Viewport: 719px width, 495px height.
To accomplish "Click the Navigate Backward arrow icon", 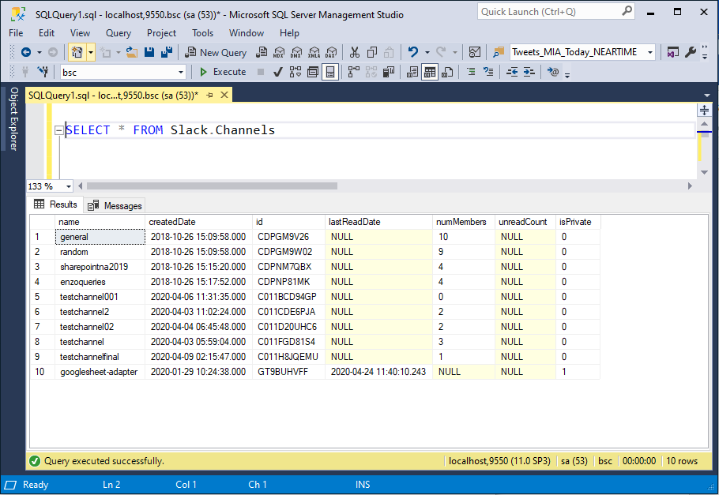I will coord(26,52).
